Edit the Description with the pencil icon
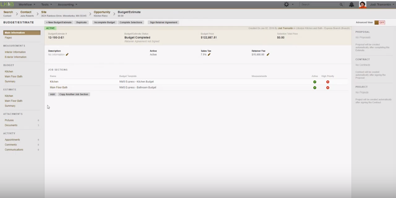Image resolution: width=396 pixels, height=198 pixels. pyautogui.click(x=67, y=54)
